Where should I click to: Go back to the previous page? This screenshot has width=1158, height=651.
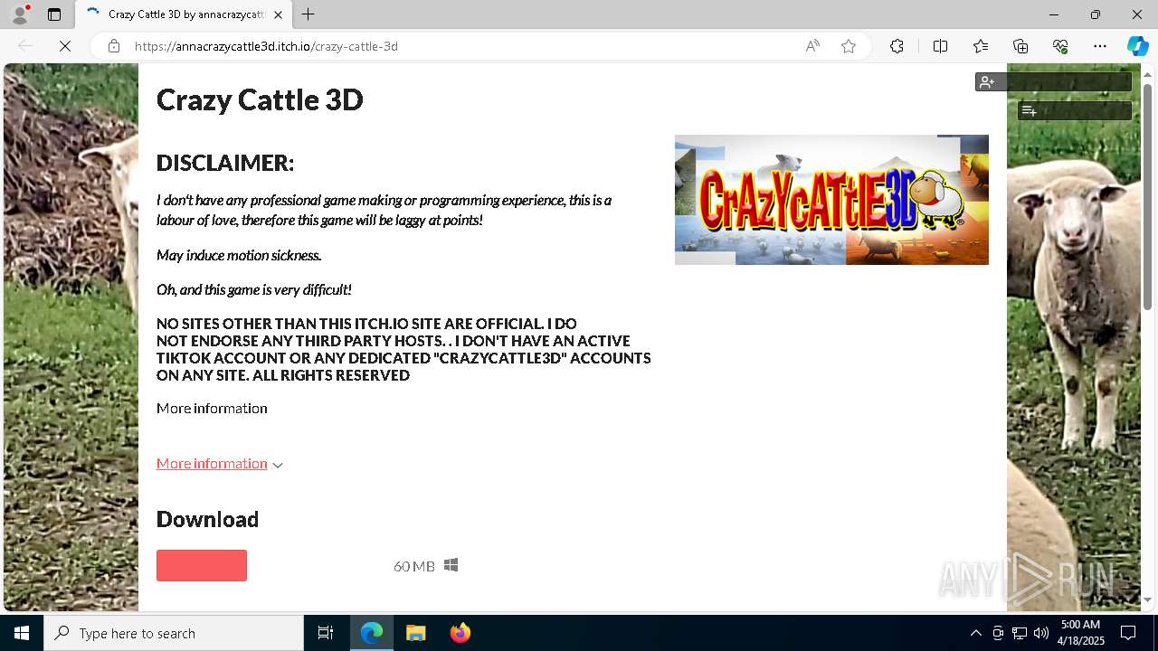[25, 46]
